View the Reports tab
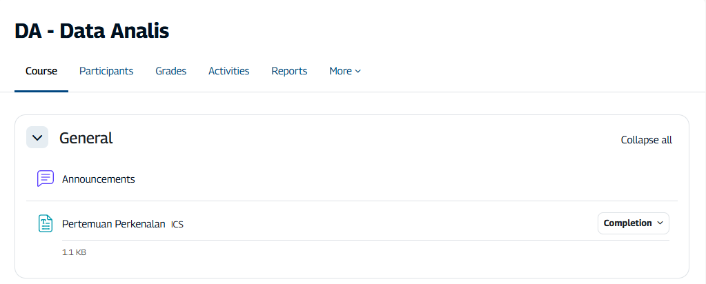The height and width of the screenshot is (284, 706). click(289, 71)
